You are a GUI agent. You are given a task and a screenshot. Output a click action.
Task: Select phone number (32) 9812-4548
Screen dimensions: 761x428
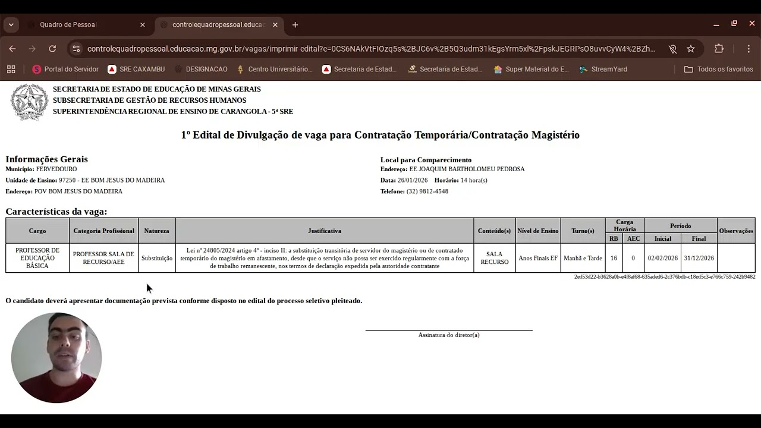tap(427, 191)
